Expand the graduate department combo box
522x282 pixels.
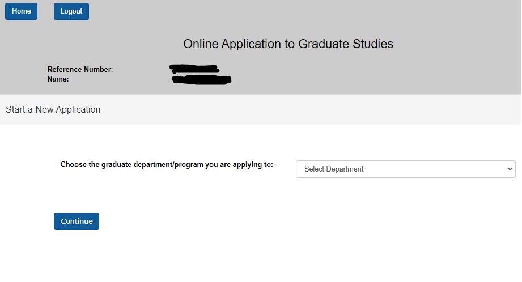pos(405,169)
